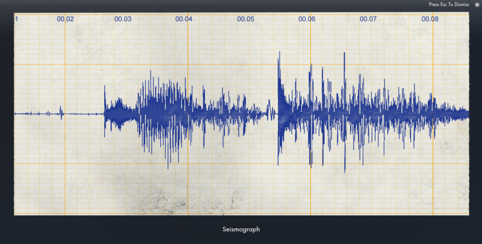The width and height of the screenshot is (482, 244).
Task: Click the 00.02 time label
Action: click(65, 19)
